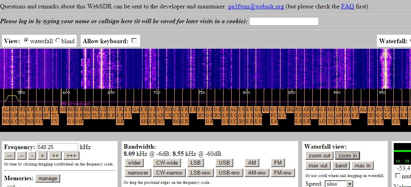Viewport: 411px width, 187px height.
Task: Tick the mute checkbox under the S-meter
Action: 398,175
